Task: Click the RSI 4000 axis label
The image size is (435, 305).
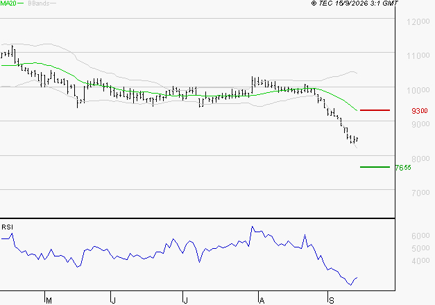Action: (x=420, y=261)
